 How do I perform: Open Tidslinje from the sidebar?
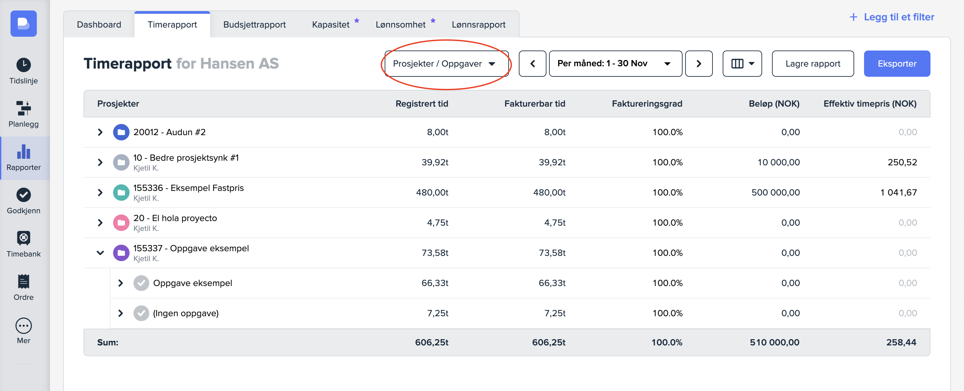click(x=23, y=71)
